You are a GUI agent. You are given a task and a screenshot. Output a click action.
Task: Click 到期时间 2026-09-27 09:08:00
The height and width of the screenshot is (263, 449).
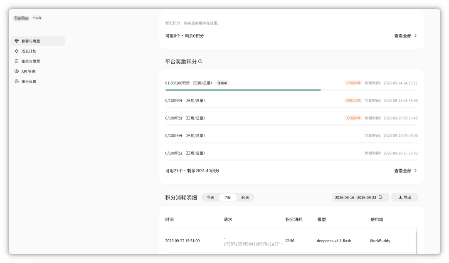(x=391, y=136)
